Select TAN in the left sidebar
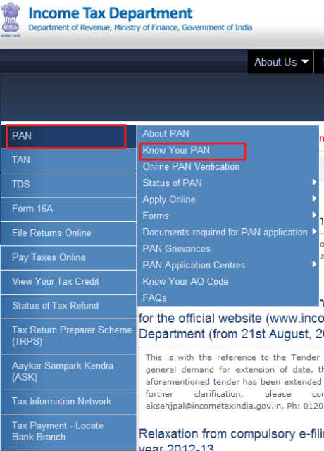This screenshot has height=451, width=324. pyautogui.click(x=68, y=161)
